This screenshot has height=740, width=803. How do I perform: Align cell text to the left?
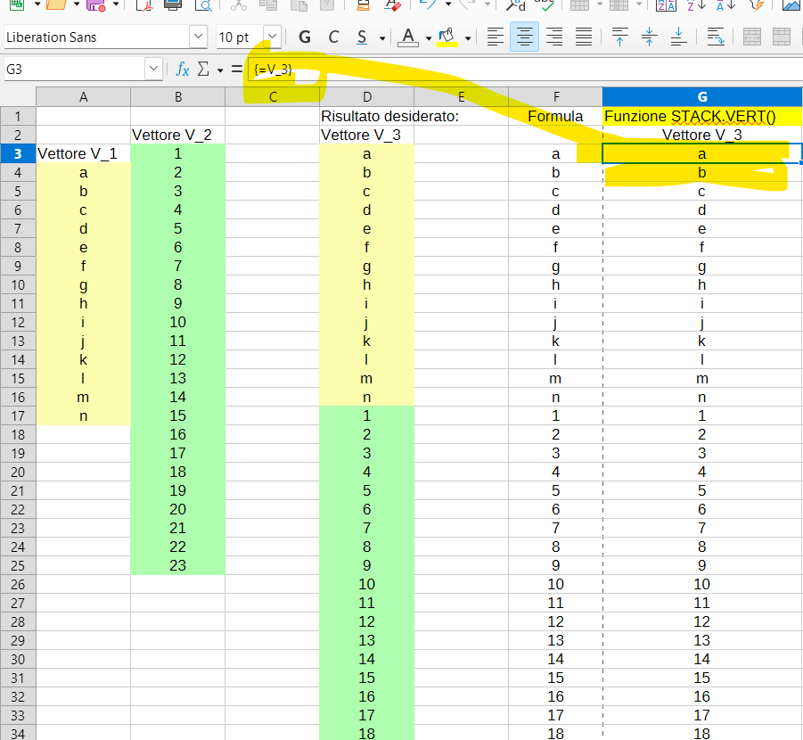[x=496, y=37]
